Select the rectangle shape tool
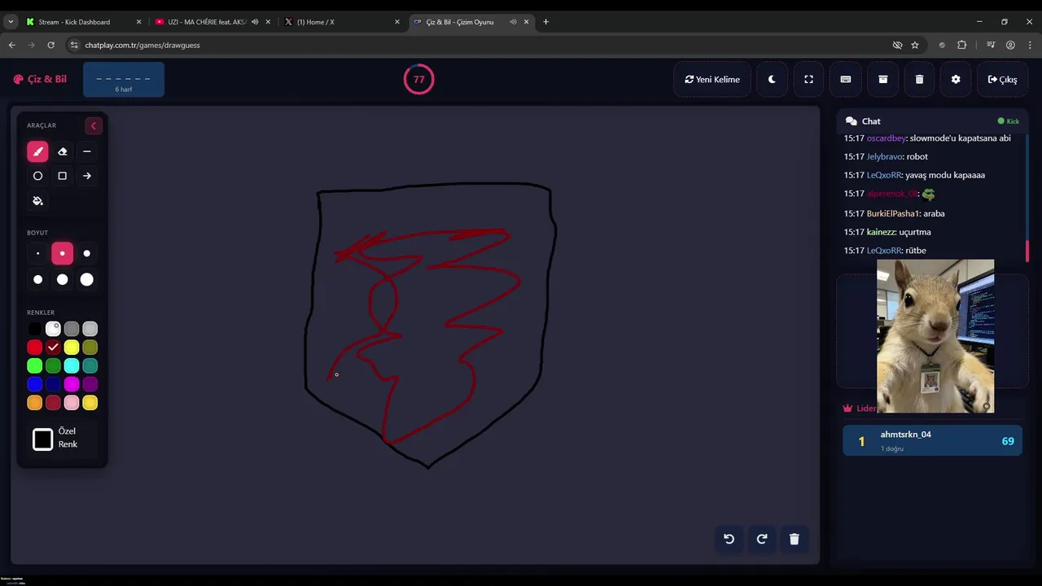Image resolution: width=1042 pixels, height=586 pixels. click(62, 176)
